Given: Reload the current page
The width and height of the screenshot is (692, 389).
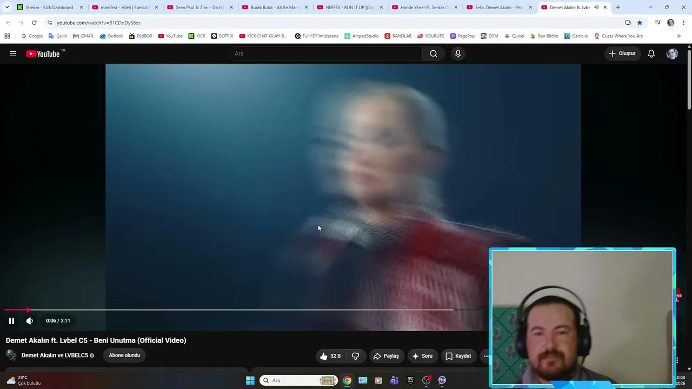Looking at the screenshot, I should pos(34,23).
